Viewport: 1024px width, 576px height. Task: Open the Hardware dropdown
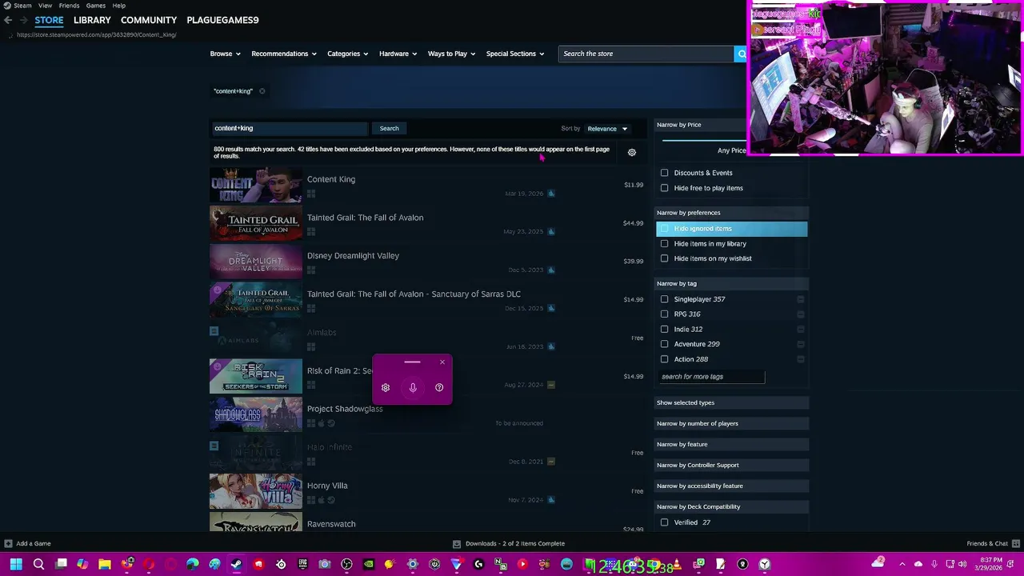click(398, 54)
